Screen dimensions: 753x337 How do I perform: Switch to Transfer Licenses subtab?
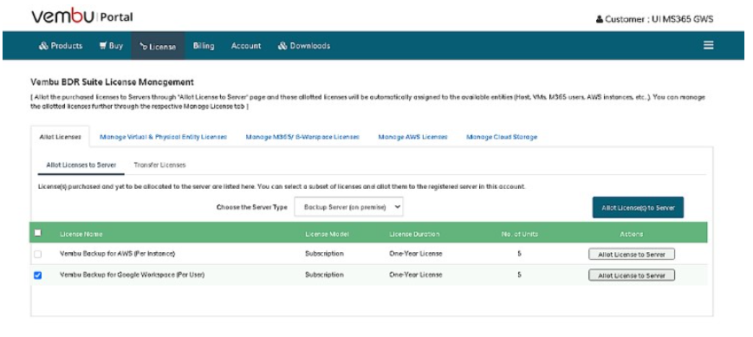tap(160, 165)
